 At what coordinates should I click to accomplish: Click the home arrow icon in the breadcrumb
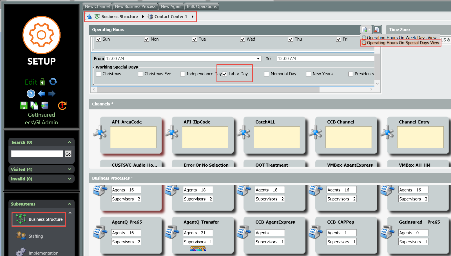89,17
